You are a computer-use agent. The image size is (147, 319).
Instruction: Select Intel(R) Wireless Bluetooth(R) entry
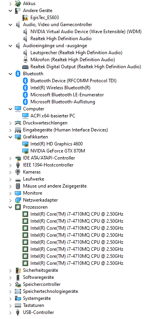click(60, 88)
